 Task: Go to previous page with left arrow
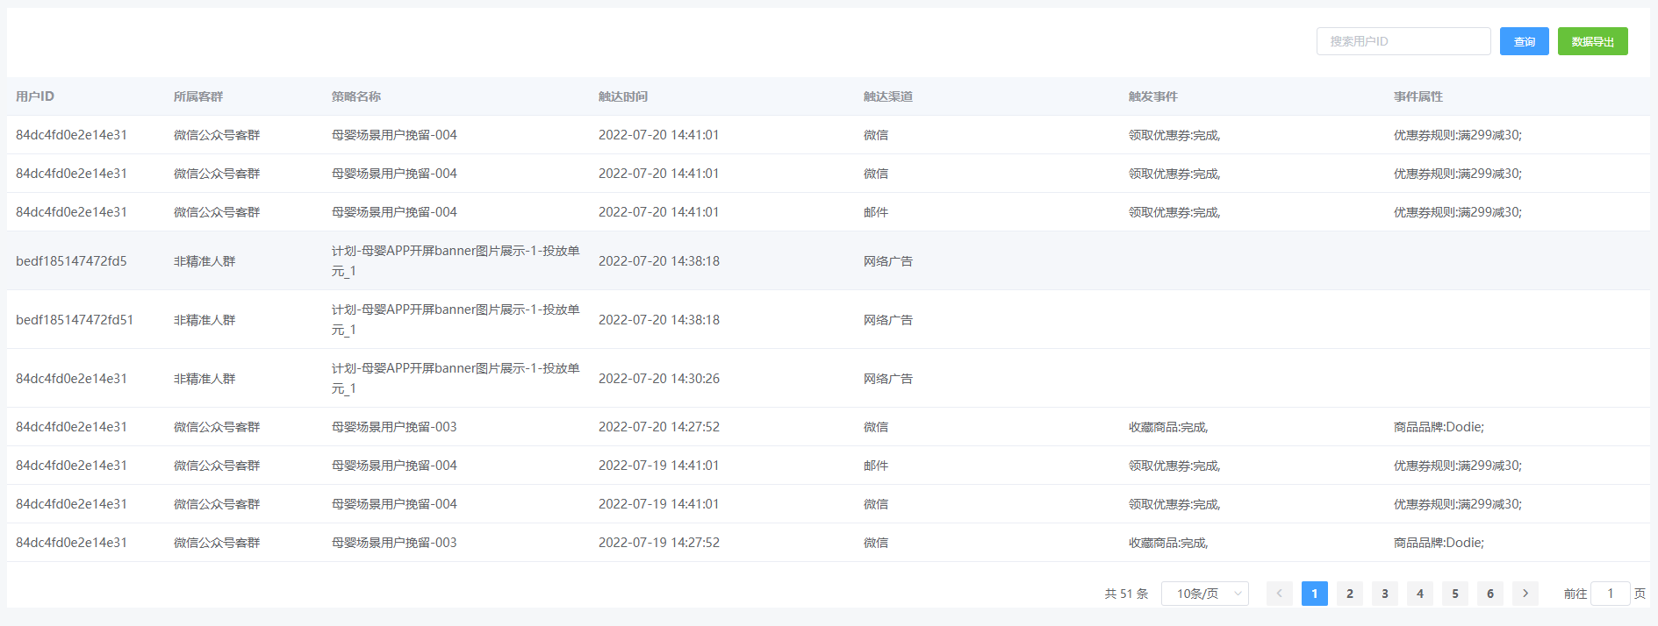1279,594
